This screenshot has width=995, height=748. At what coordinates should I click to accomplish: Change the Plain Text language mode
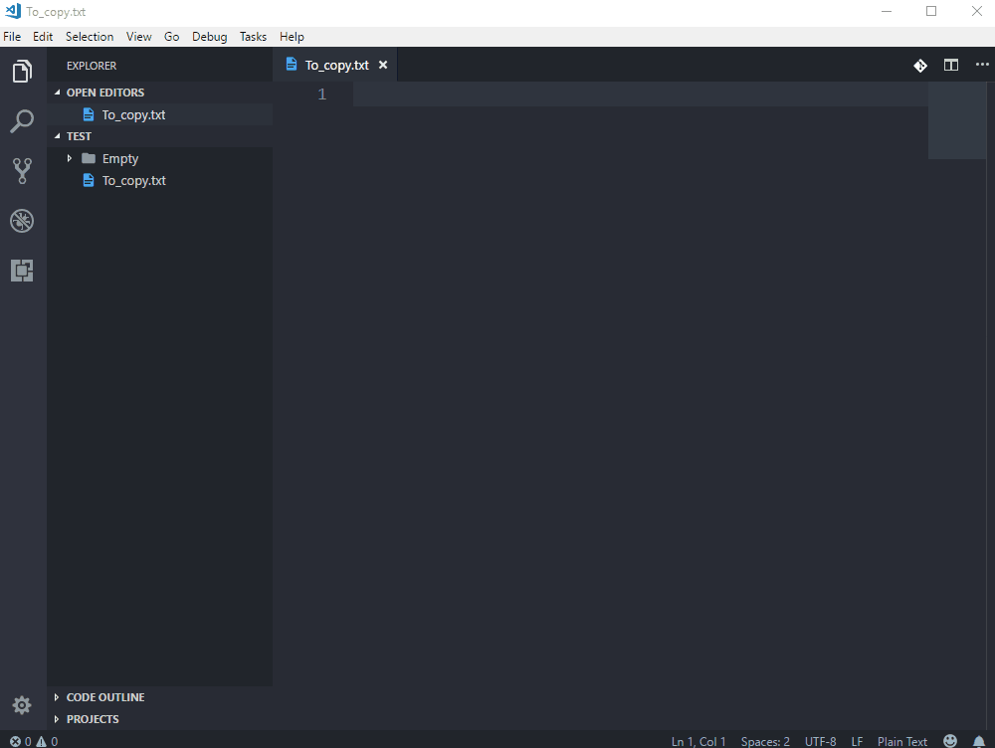pyautogui.click(x=901, y=741)
